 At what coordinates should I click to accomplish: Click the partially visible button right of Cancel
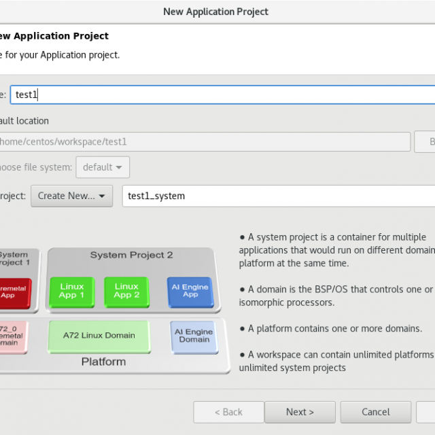coord(426,412)
